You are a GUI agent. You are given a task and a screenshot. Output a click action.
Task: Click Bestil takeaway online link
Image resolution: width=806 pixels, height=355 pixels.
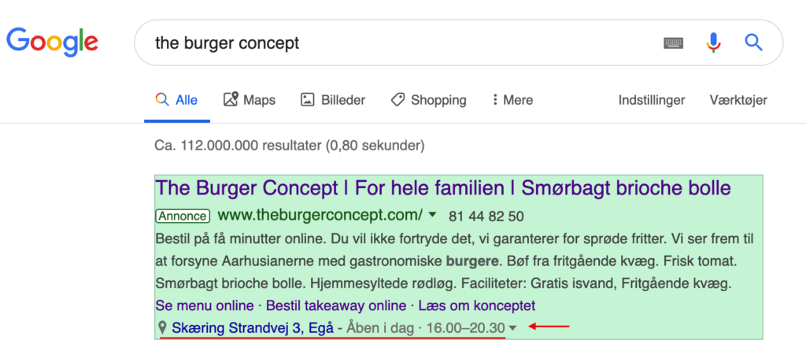(336, 305)
